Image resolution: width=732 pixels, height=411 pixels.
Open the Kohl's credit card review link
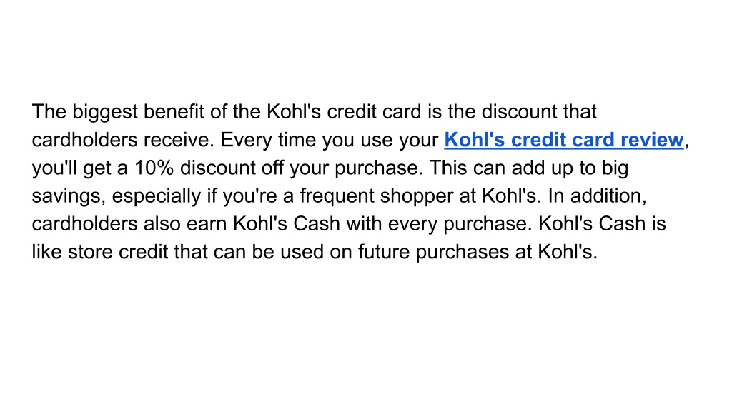(x=564, y=140)
